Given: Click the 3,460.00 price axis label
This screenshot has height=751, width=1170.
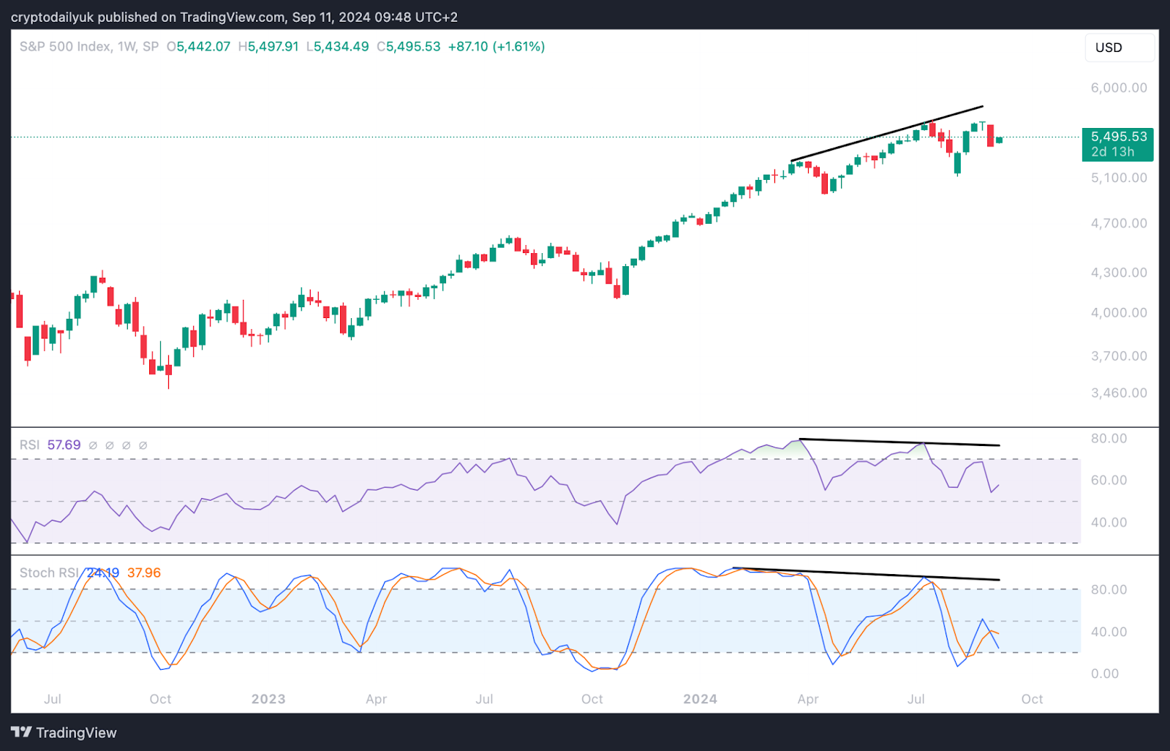Looking at the screenshot, I should tap(1119, 393).
